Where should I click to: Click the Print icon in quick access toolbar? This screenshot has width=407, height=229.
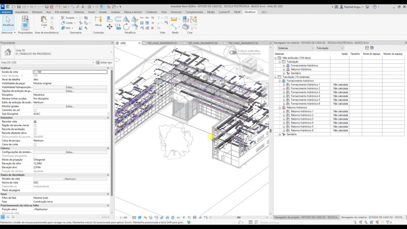click(x=47, y=7)
